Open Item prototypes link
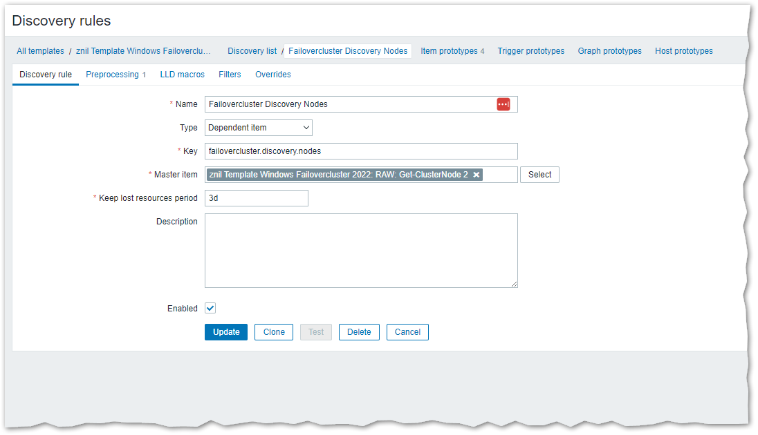Image resolution: width=758 pixels, height=435 pixels. point(449,51)
